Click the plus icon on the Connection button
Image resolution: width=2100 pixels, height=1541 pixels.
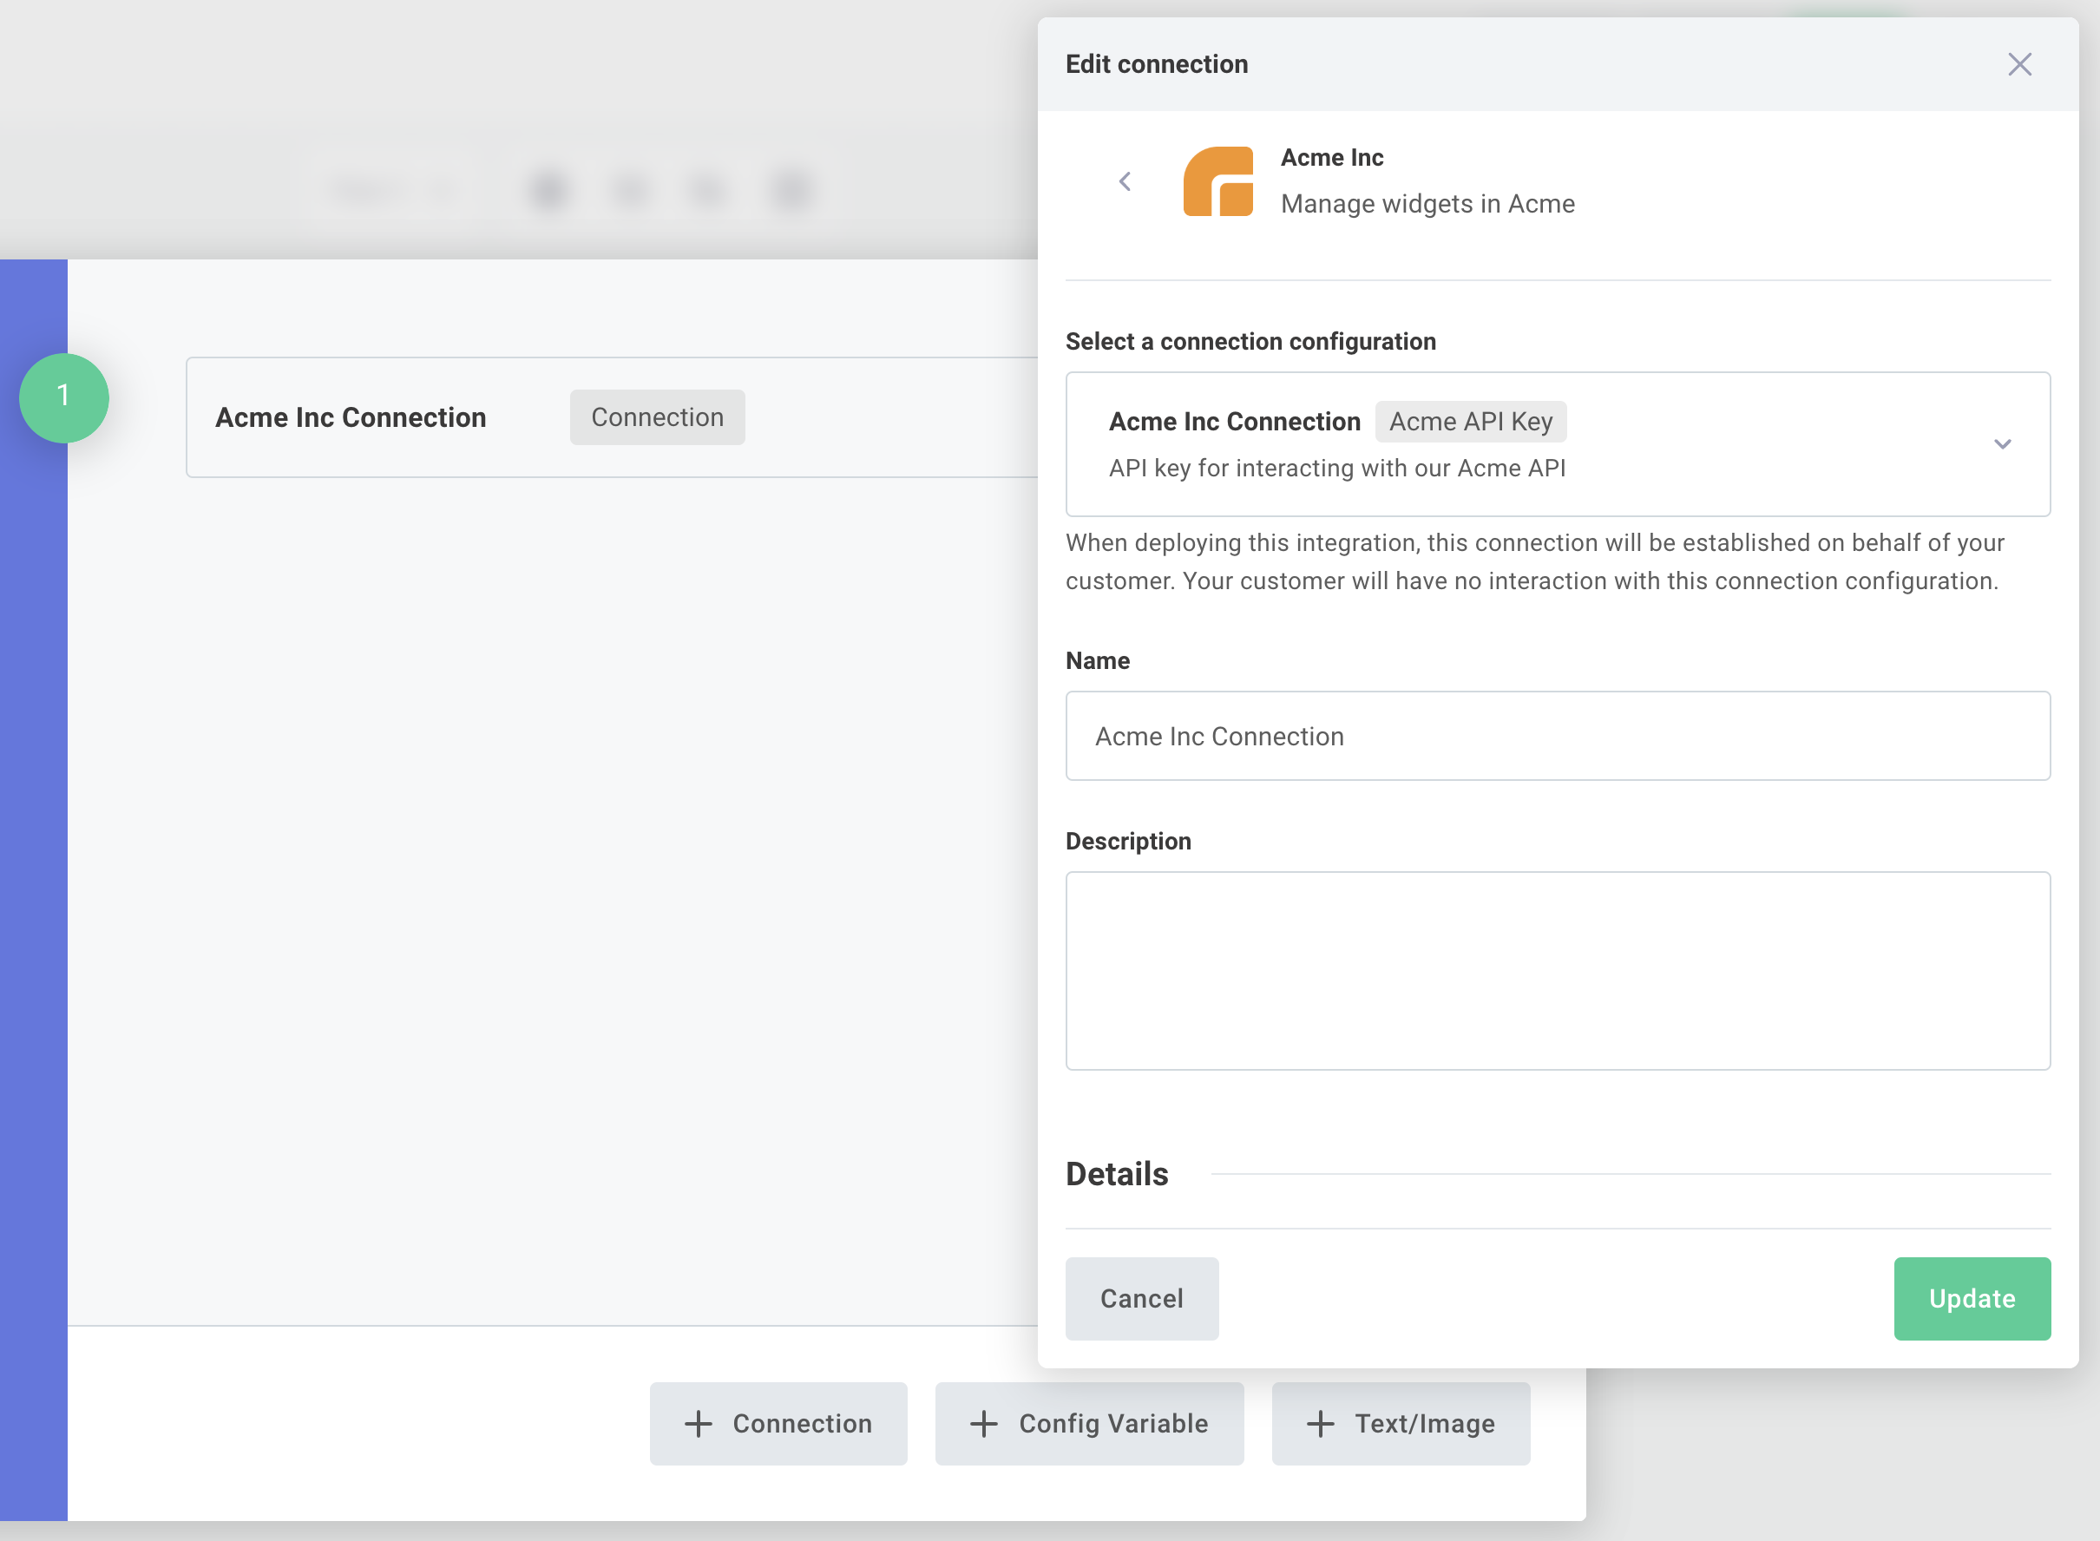coord(698,1424)
